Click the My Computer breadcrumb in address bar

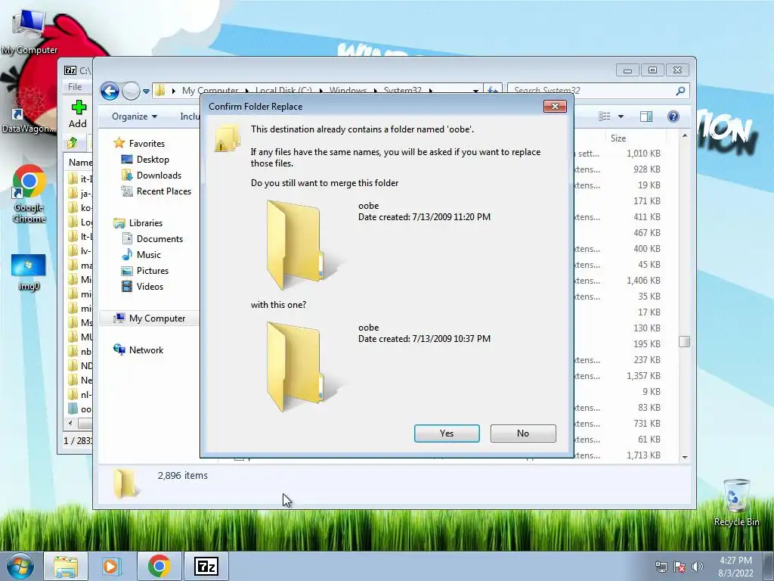210,91
